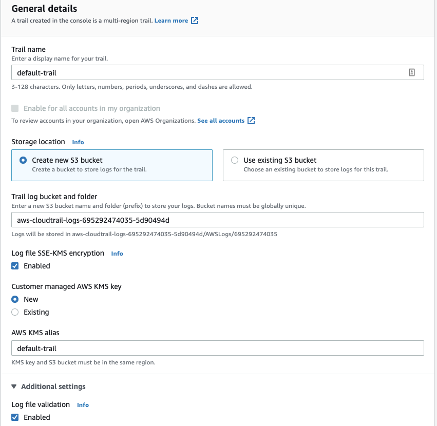Screen dimensions: 437x426
Task: Click the external link icon beside Learn more
Action: (195, 21)
